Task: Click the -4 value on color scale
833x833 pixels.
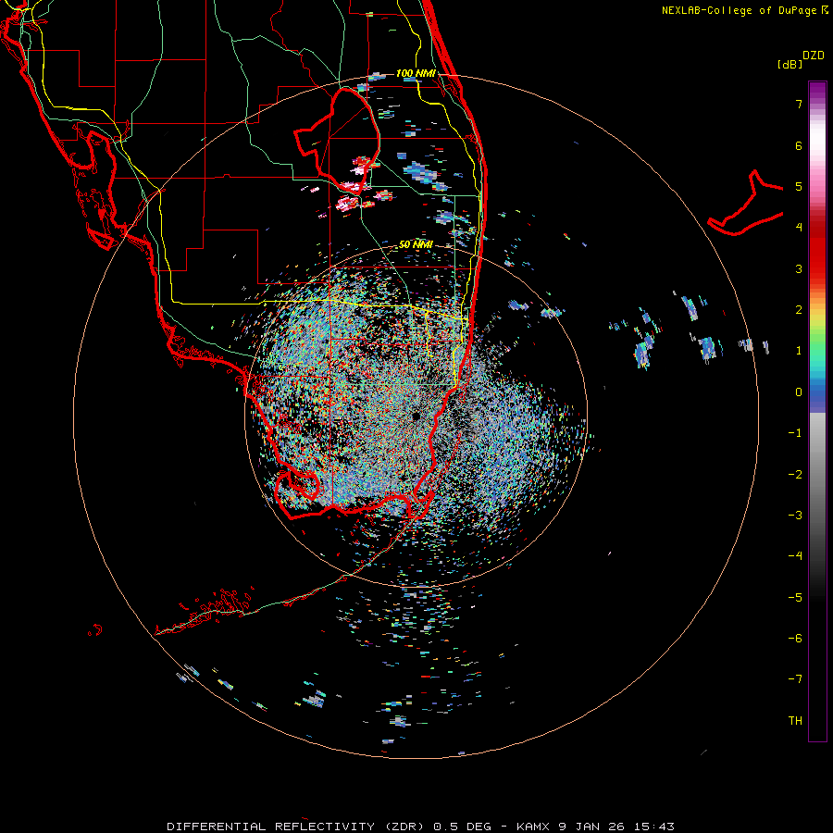Action: coord(795,555)
